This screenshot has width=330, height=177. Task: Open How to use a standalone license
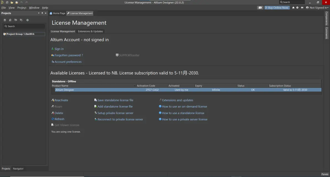[183, 113]
